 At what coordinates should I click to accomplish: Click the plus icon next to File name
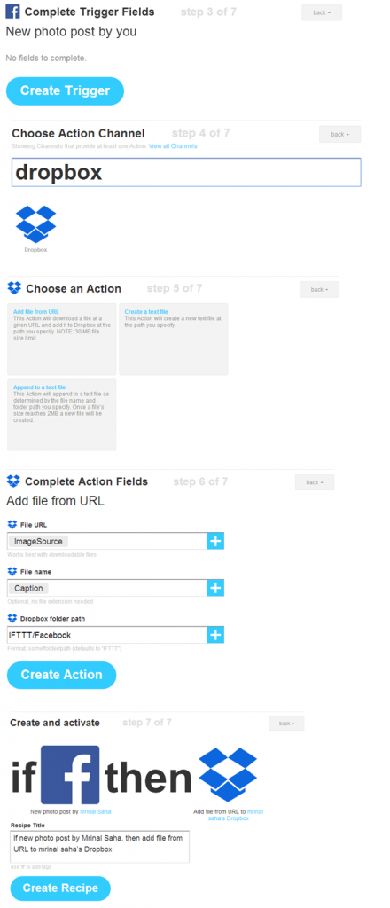[x=215, y=588]
